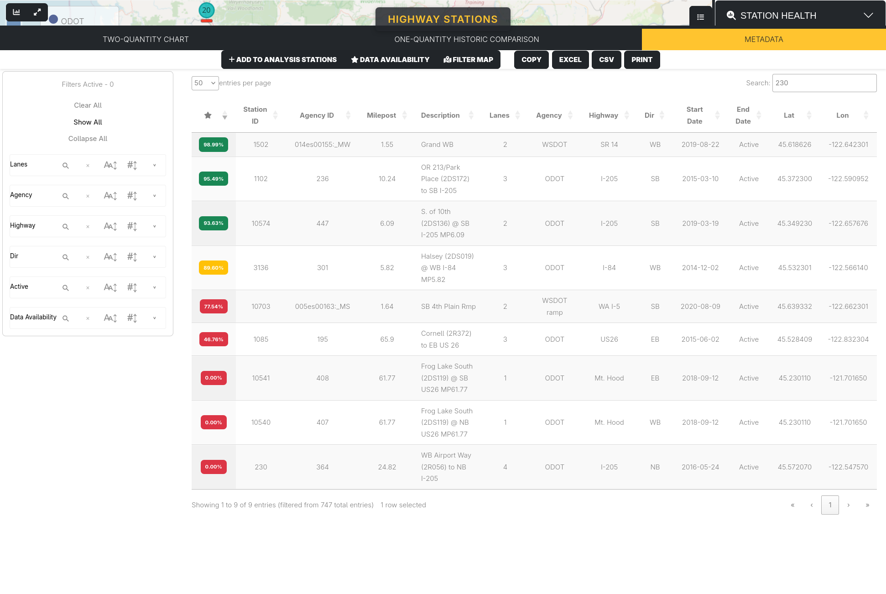Expand the Station Health dropdown chevron
The image size is (886, 594).
tap(868, 16)
